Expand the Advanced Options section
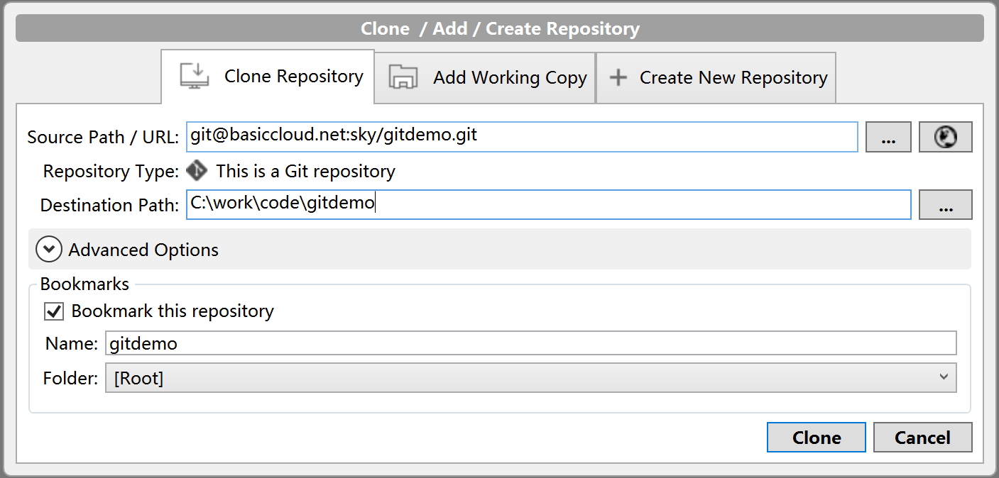Screen dimensions: 999x478 tap(143, 250)
